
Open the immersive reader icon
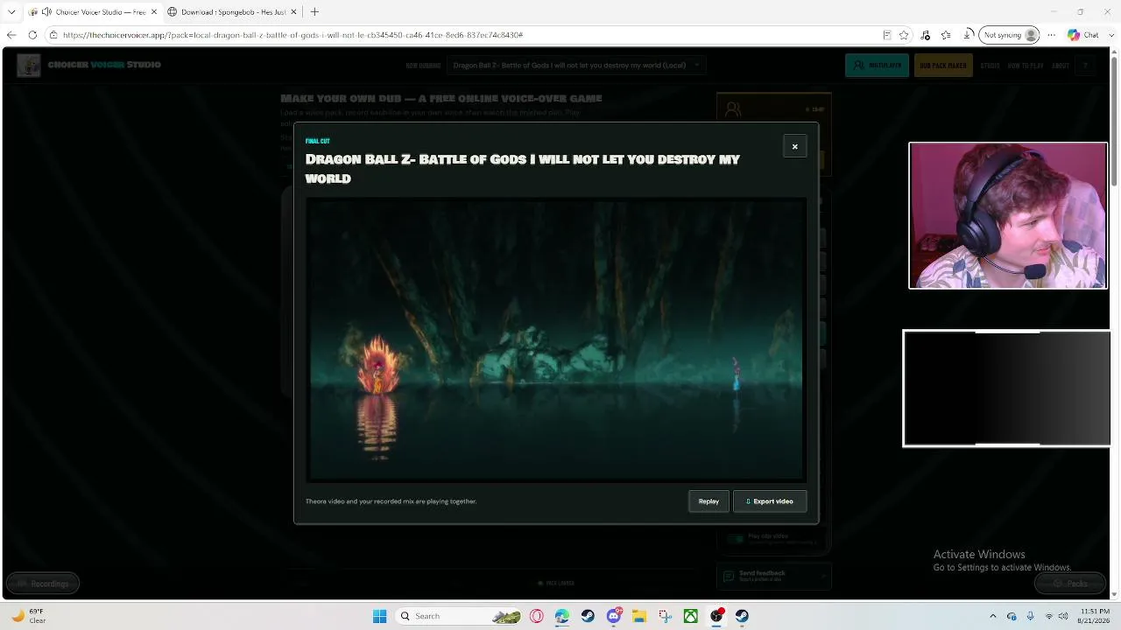point(887,35)
